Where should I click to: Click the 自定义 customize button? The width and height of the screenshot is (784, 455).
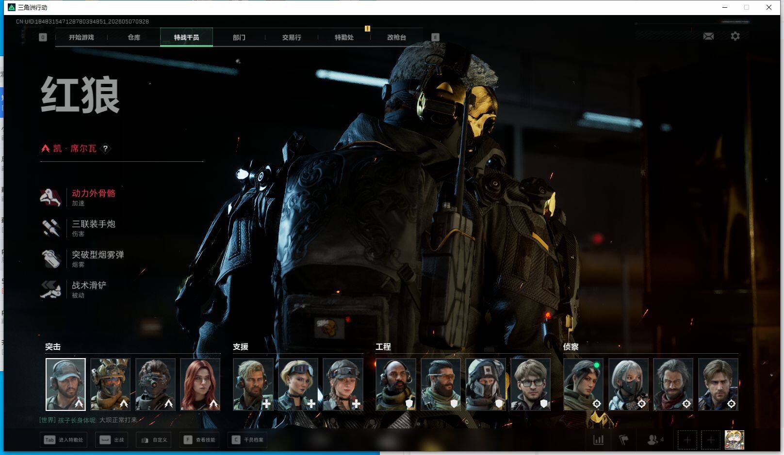click(154, 440)
